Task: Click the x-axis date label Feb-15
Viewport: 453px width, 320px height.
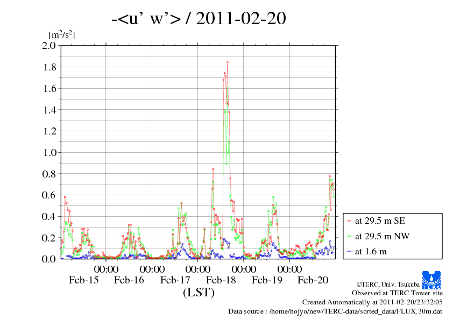Action: coord(83,280)
